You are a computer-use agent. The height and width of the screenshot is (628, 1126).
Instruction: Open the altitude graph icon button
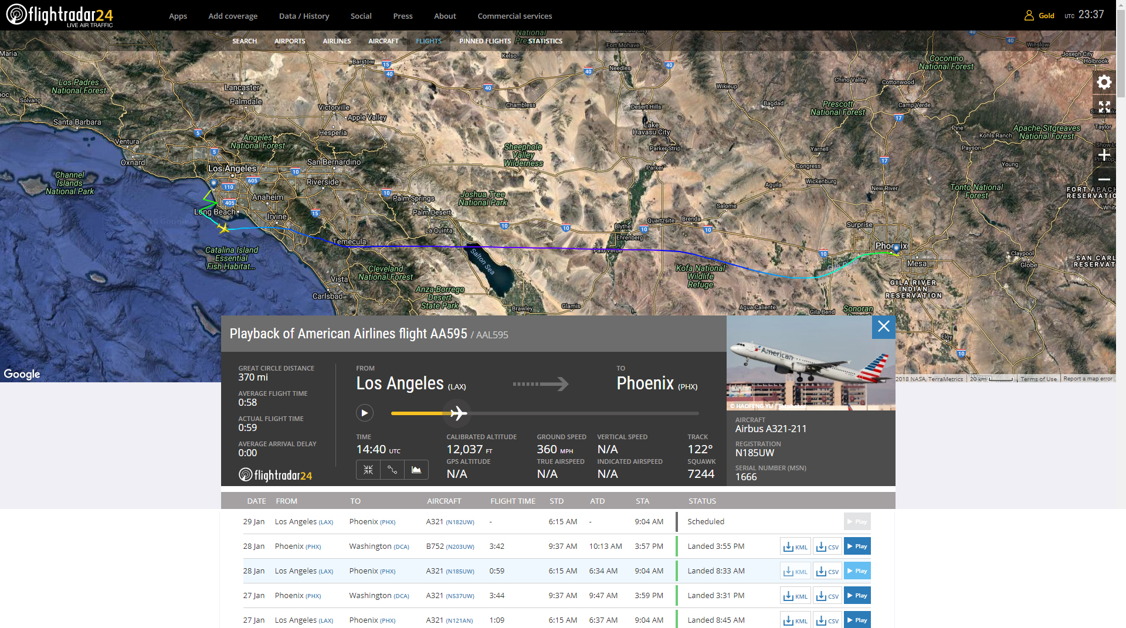416,470
